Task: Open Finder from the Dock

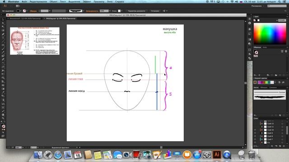Action: pyautogui.click(x=38, y=155)
